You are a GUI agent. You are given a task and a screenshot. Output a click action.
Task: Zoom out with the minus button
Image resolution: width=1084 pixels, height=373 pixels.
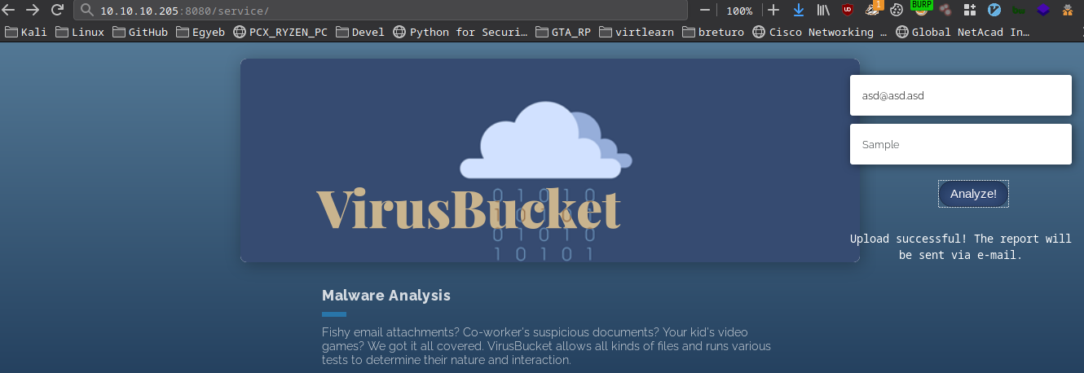[x=705, y=11]
